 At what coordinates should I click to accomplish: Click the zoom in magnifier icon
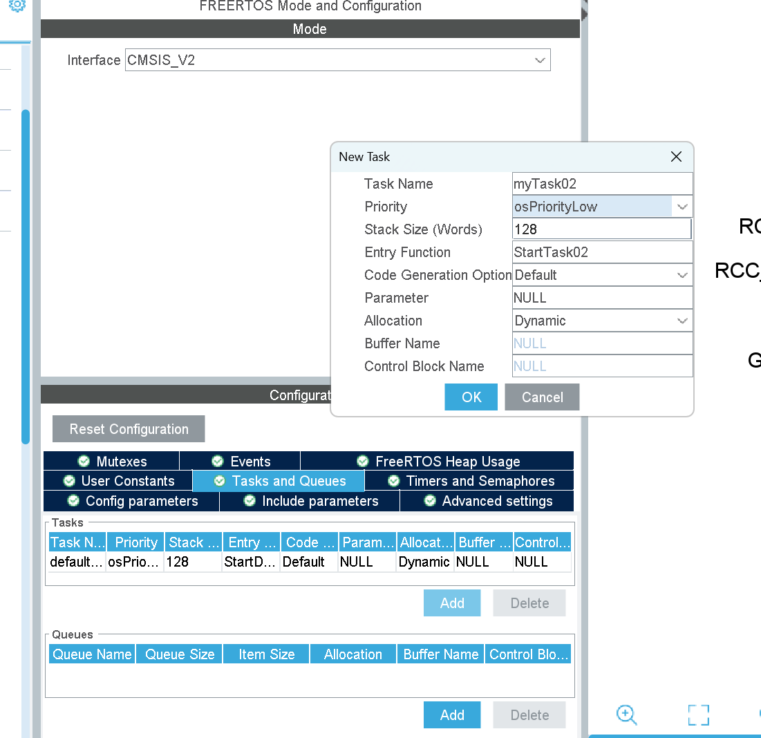click(x=626, y=715)
